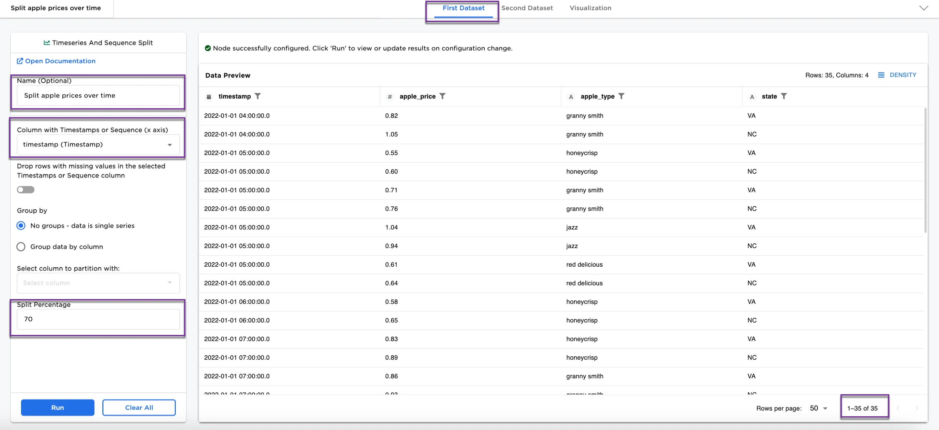The image size is (939, 430).
Task: Click the Clear All button
Action: 139,407
